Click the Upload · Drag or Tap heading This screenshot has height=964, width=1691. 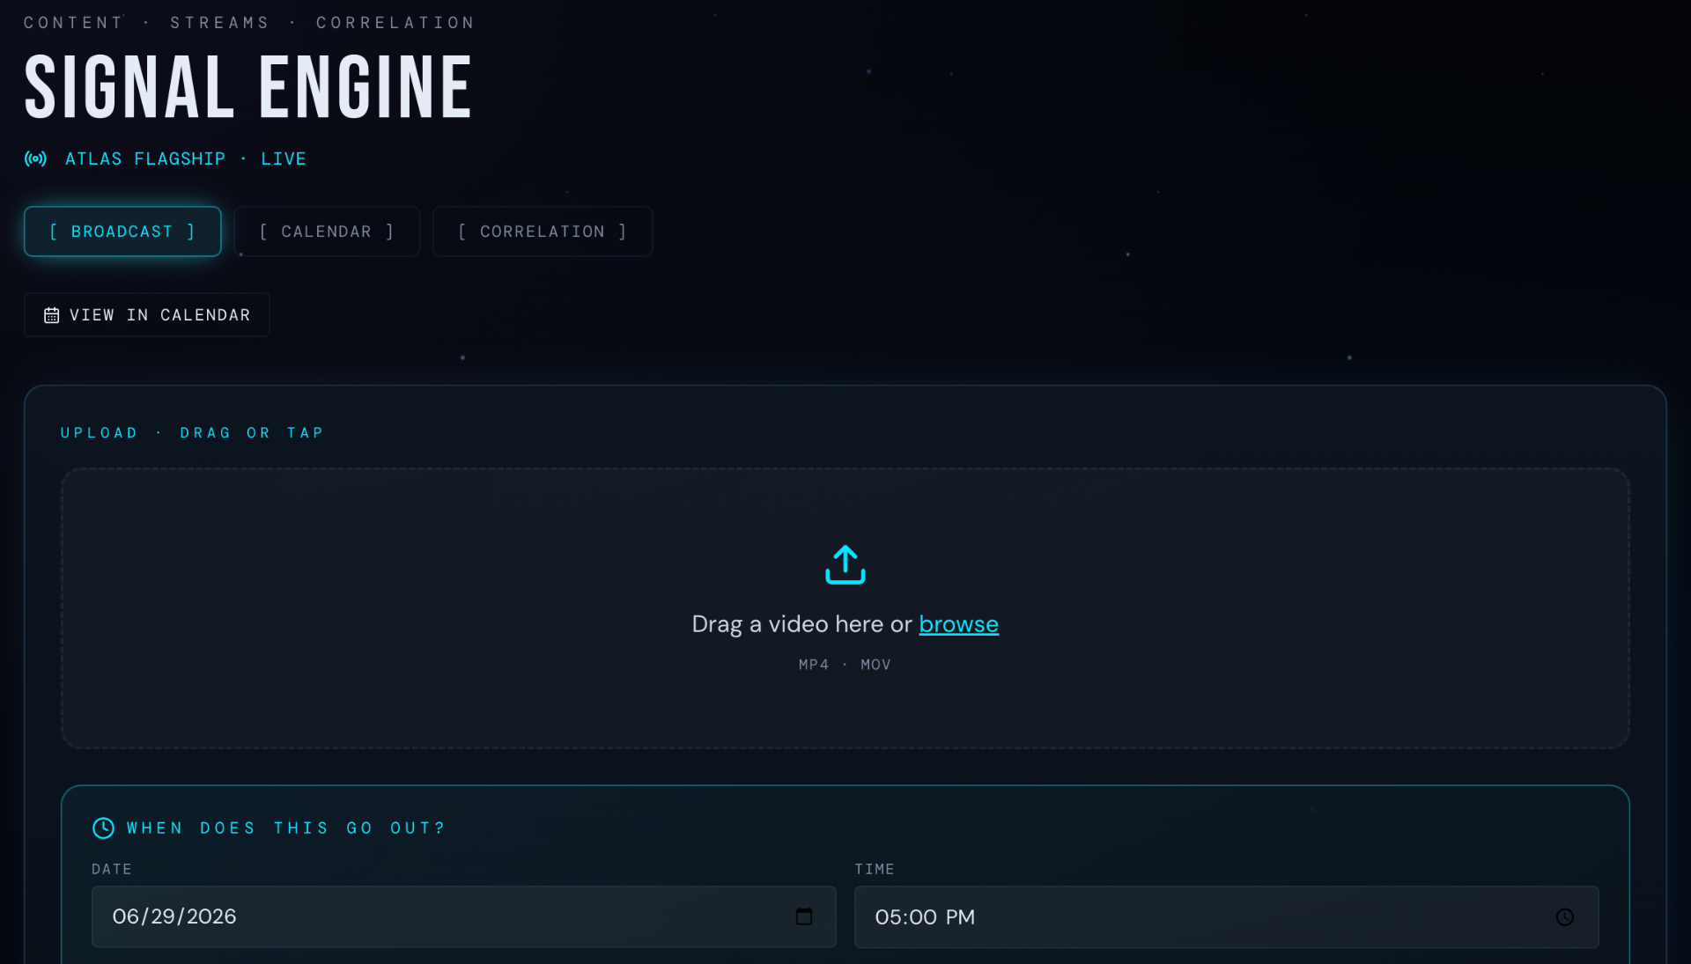coord(192,433)
